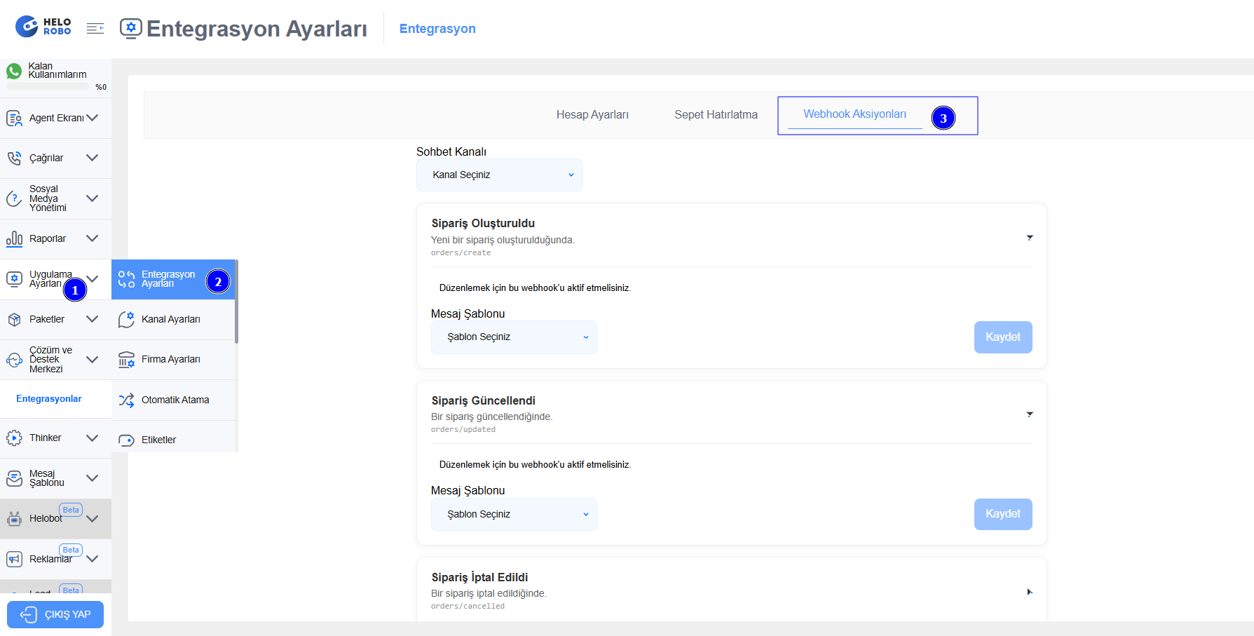Expand the Mesaj Şablonu menu chevron
The width and height of the screenshot is (1254, 636).
tap(92, 478)
